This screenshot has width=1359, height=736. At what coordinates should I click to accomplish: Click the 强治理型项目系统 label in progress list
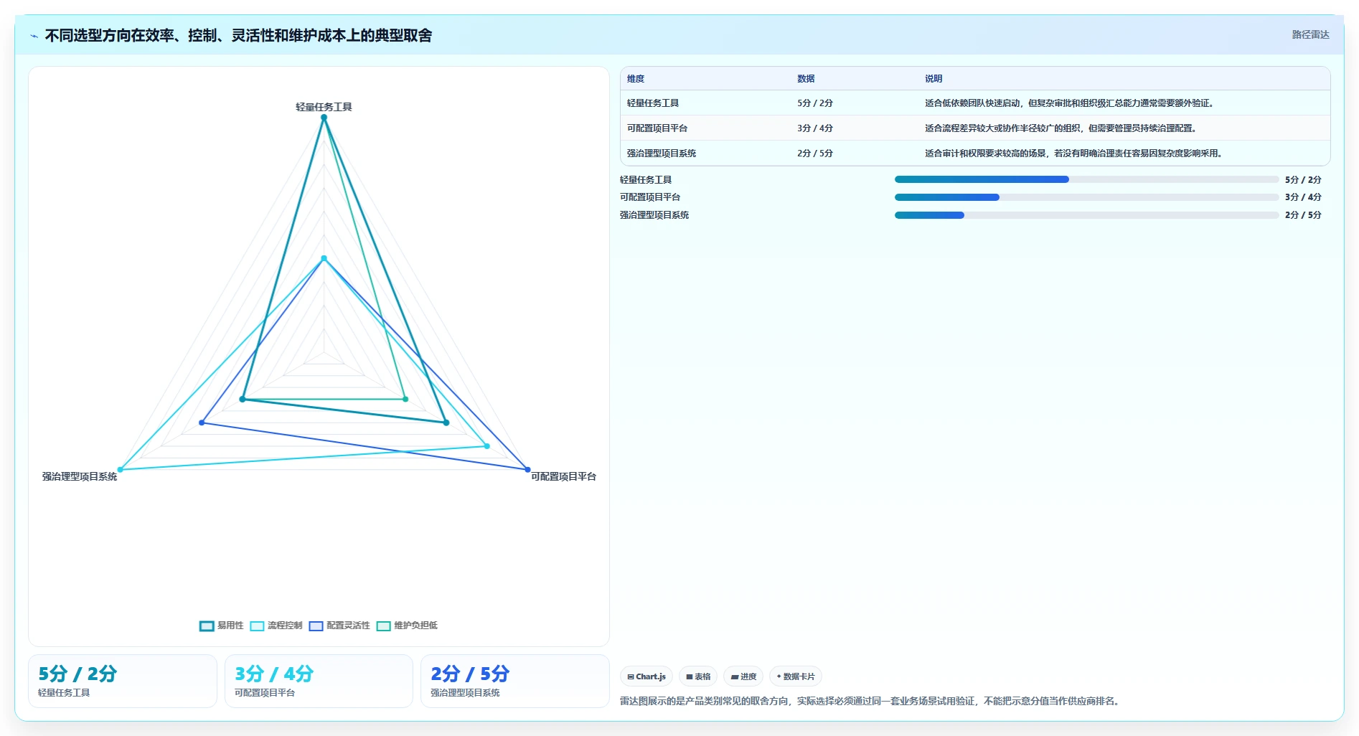tap(654, 215)
